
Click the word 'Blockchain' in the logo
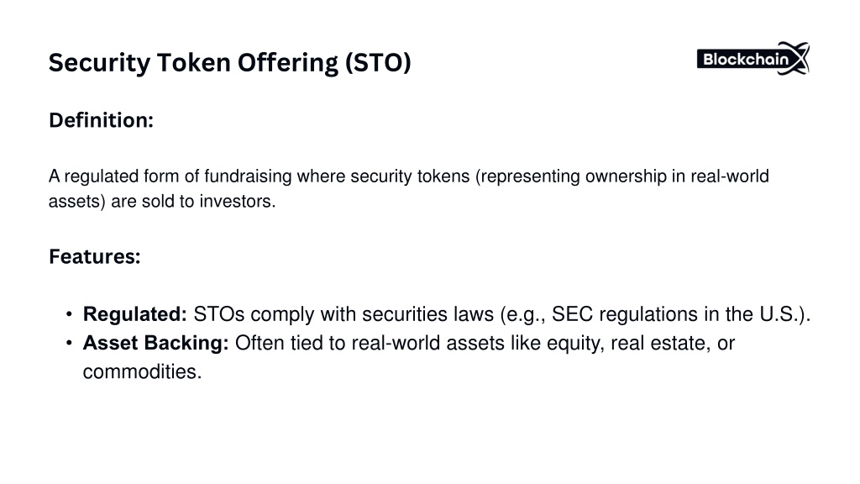(x=746, y=60)
